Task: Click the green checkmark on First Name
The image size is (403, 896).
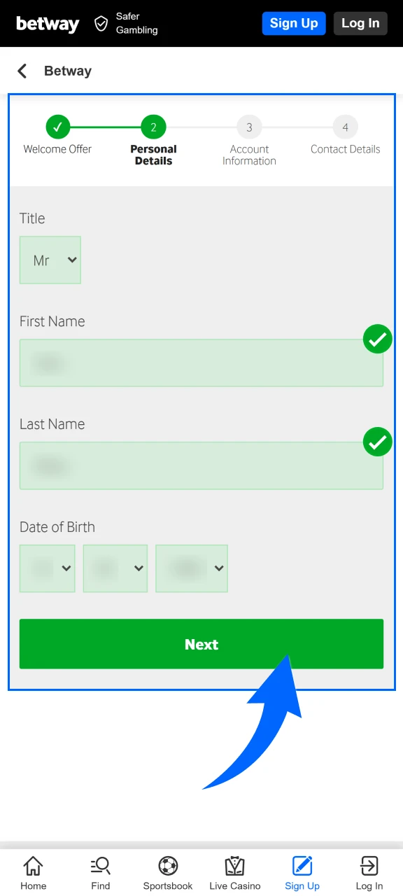Action: tap(377, 339)
